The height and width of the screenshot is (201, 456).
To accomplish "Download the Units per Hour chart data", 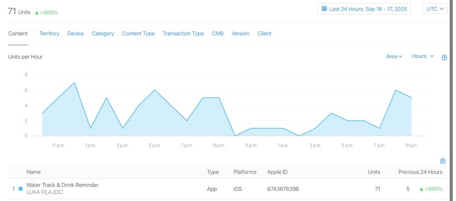I will [444, 57].
